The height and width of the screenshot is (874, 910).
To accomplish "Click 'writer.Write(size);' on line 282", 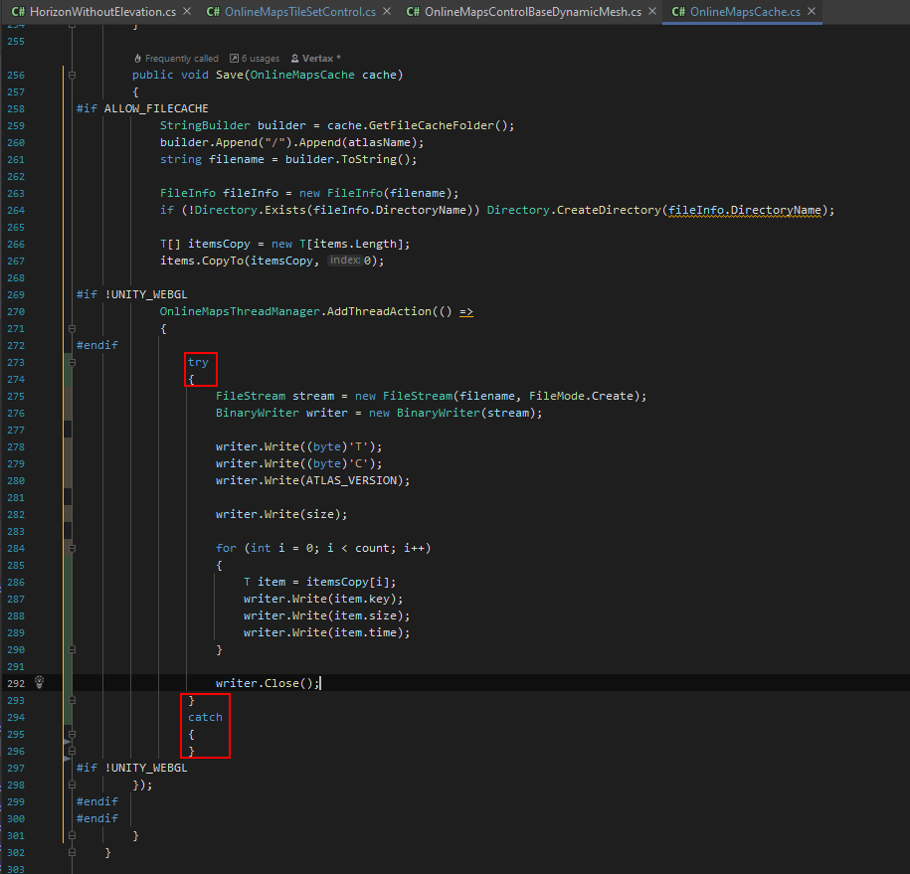I will 281,514.
